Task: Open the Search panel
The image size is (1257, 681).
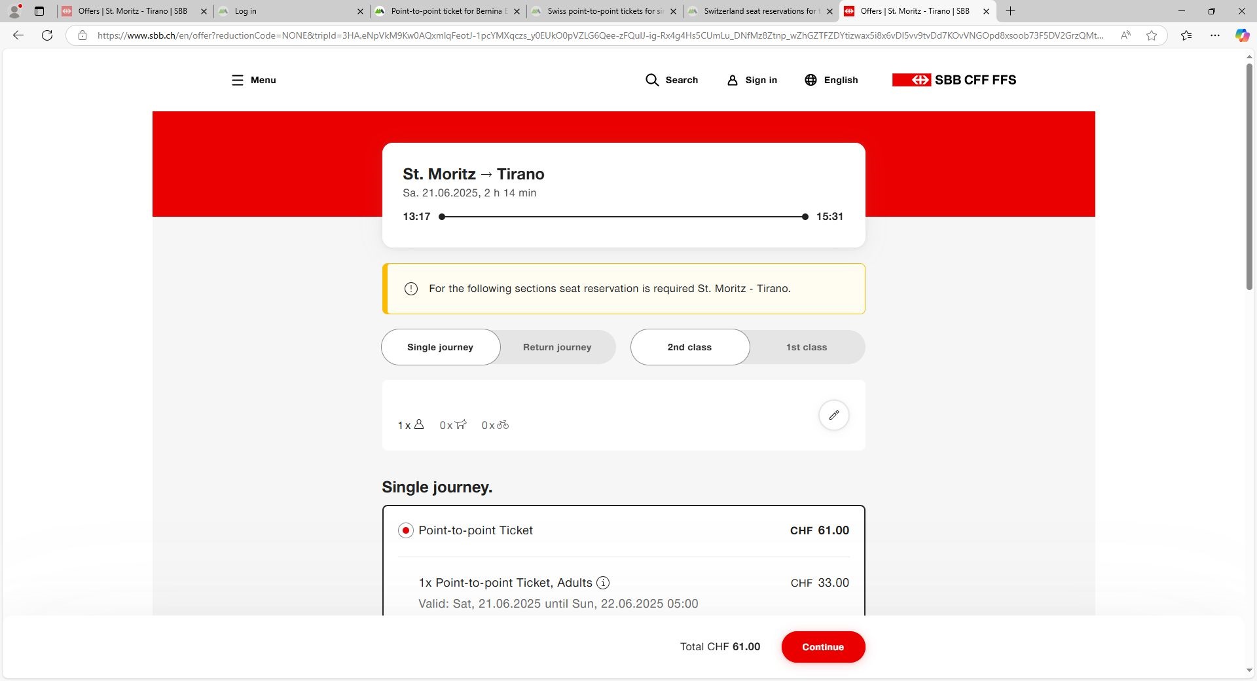Action: tap(672, 80)
